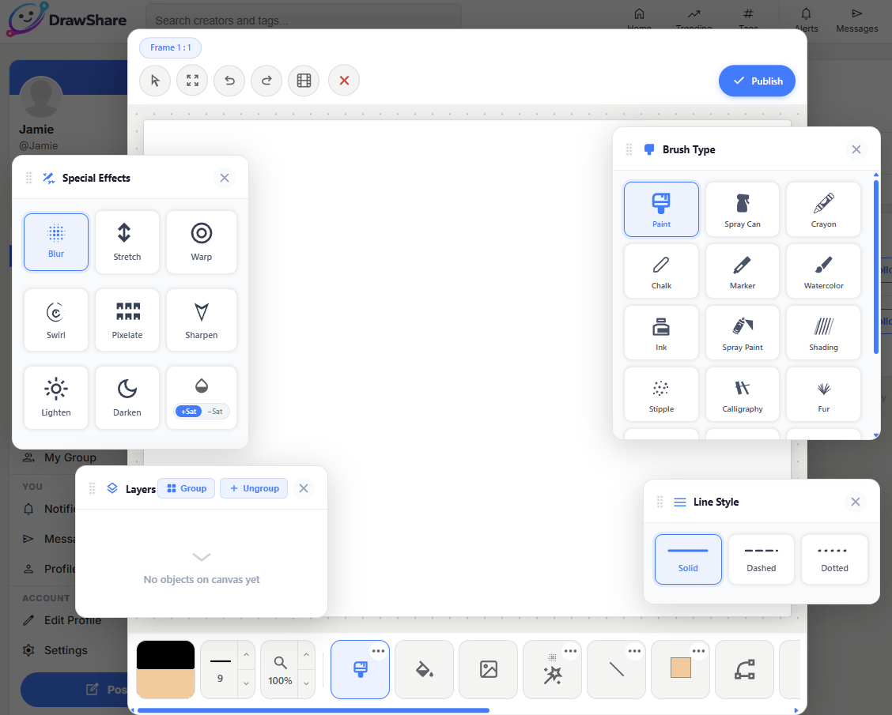Select the Pixelate effect
The width and height of the screenshot is (892, 715).
pyautogui.click(x=127, y=320)
